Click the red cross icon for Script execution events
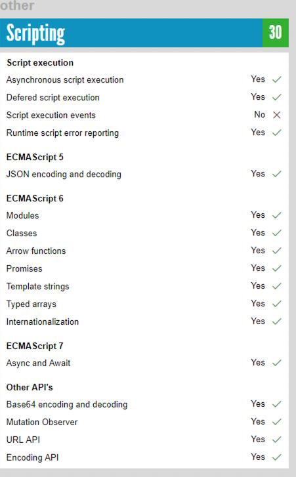296x477 pixels. click(276, 115)
